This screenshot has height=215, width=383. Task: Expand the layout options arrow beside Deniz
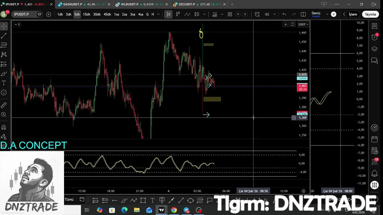click(x=327, y=14)
